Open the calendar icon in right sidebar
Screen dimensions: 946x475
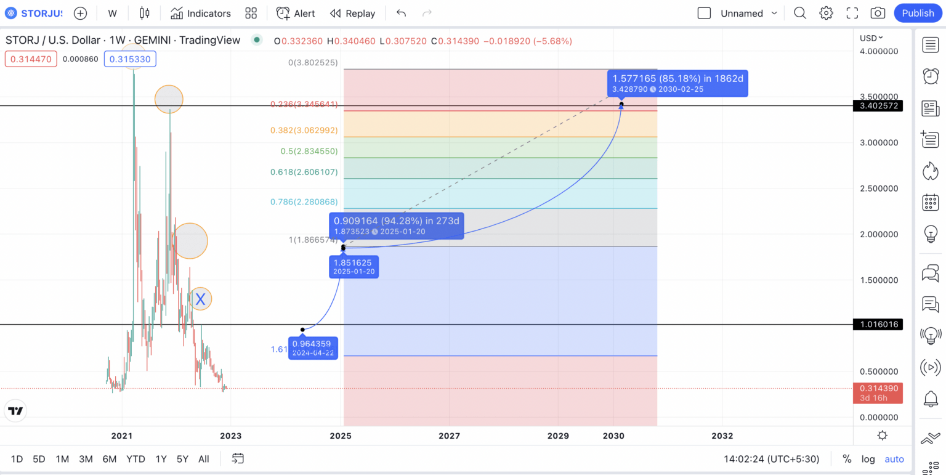coord(930,202)
